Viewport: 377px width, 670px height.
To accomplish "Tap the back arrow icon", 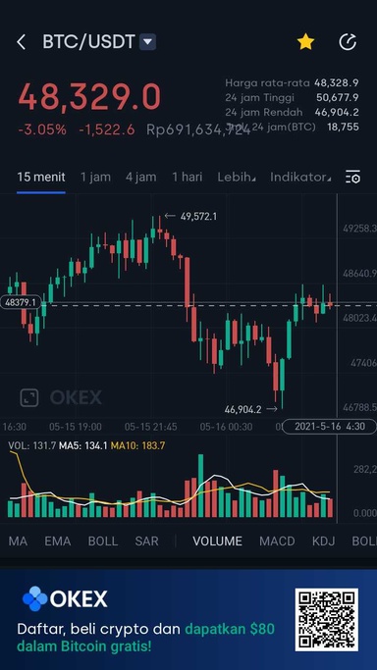I will [x=21, y=42].
